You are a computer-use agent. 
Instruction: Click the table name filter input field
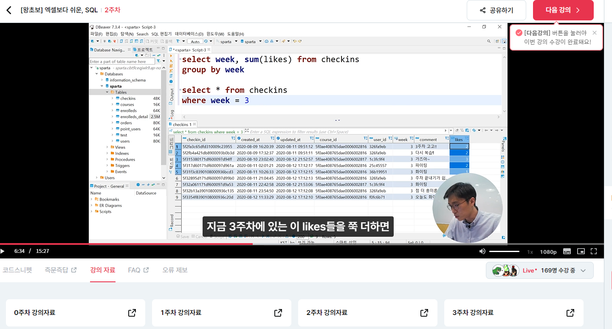pyautogui.click(x=122, y=62)
